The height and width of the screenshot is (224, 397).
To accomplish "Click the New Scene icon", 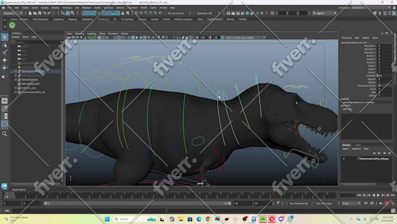I will tap(30, 13).
